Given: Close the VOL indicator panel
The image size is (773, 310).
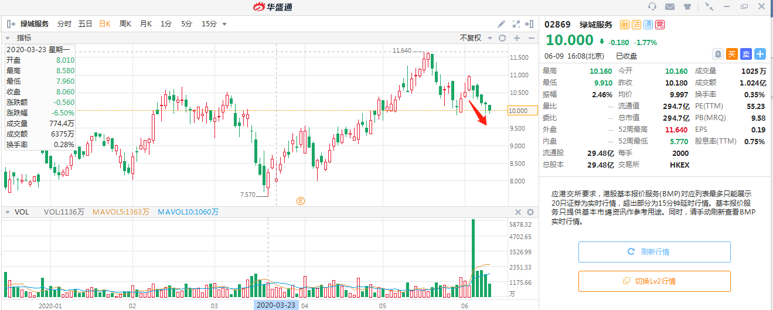Looking at the screenshot, I should pyautogui.click(x=517, y=212).
